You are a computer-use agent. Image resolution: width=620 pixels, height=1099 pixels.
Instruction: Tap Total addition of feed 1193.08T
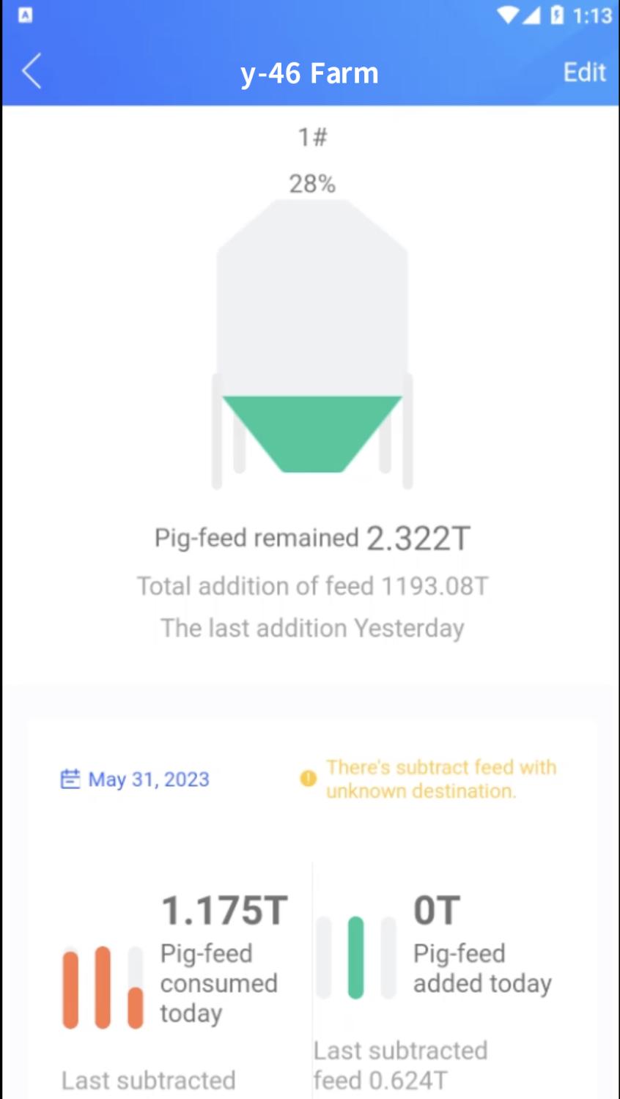pyautogui.click(x=312, y=586)
